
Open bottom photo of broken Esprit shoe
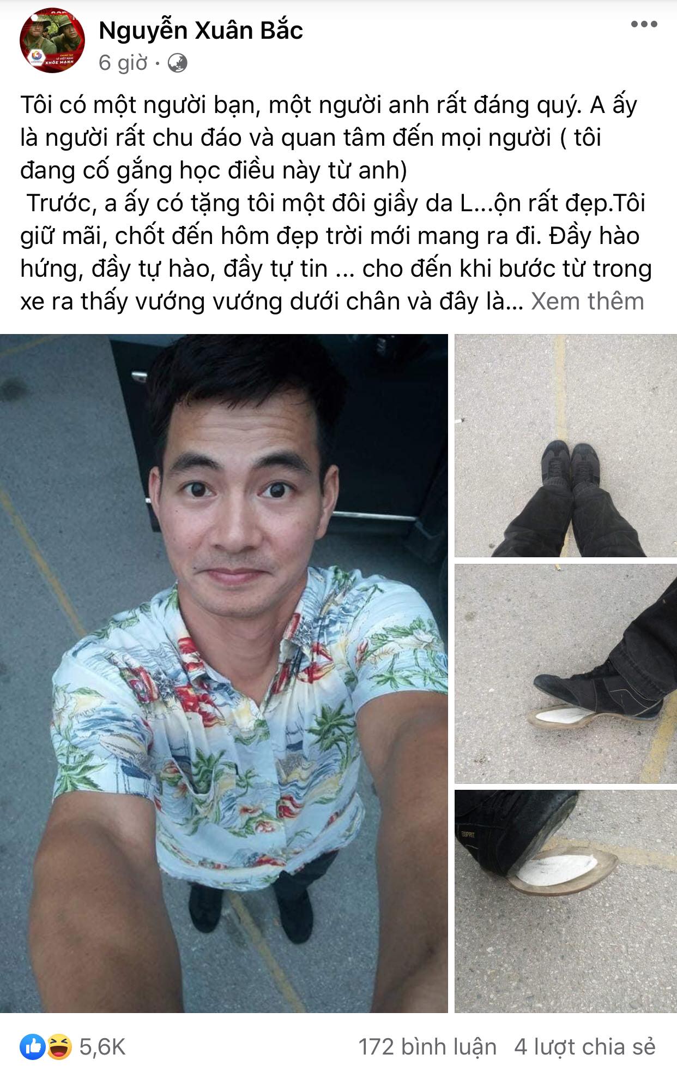(x=566, y=901)
